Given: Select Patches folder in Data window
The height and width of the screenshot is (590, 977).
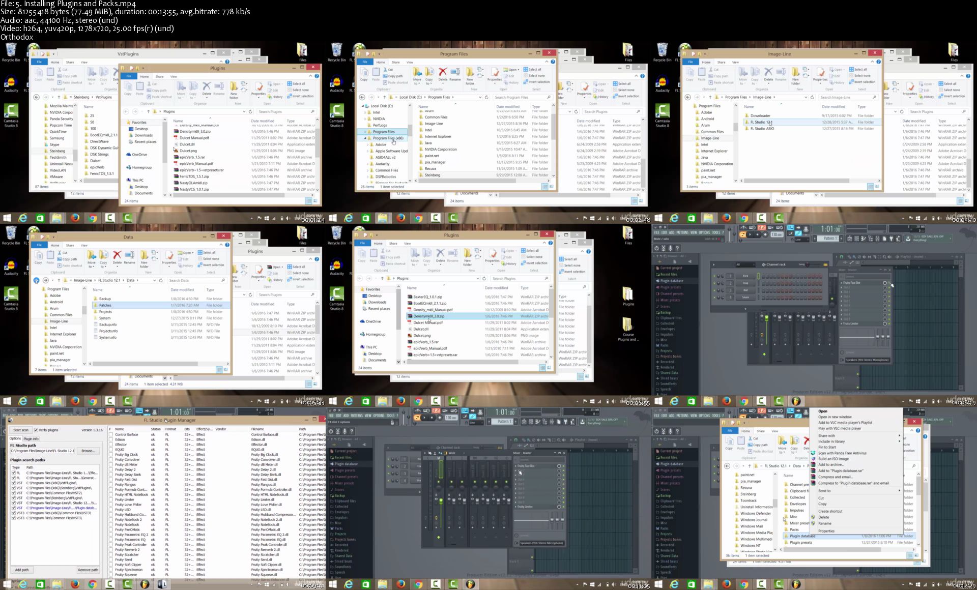Looking at the screenshot, I should pyautogui.click(x=160, y=305).
